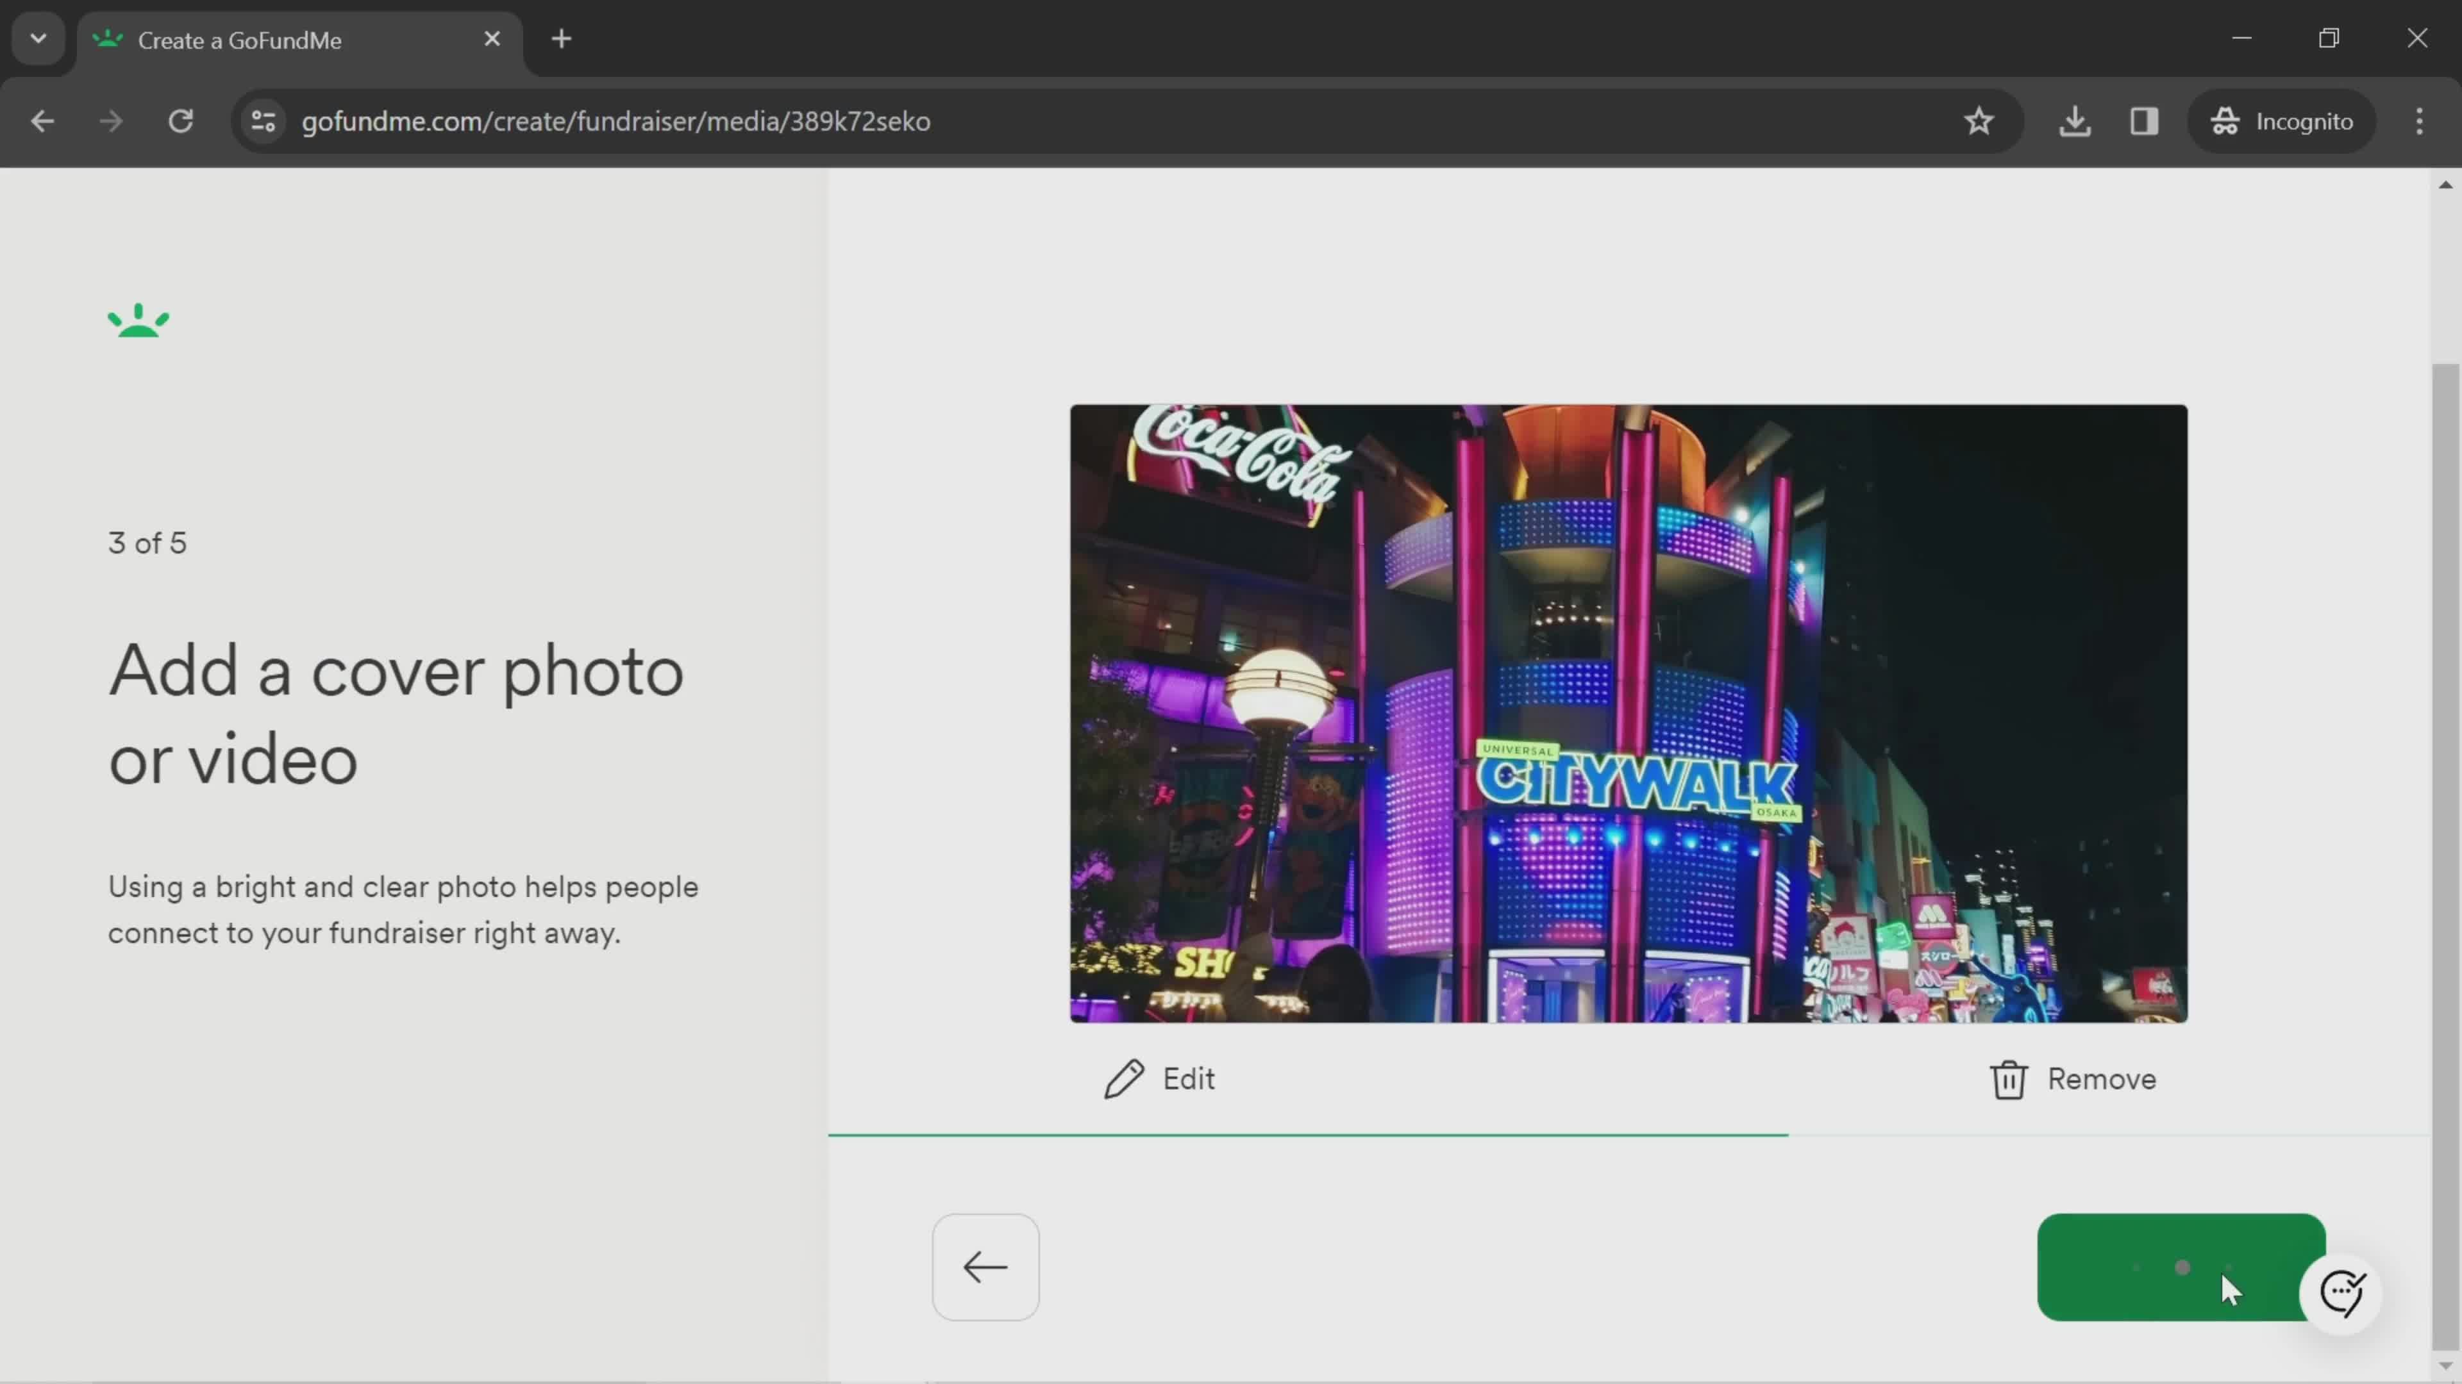Toggle the browser side panel icon
Viewport: 2462px width, 1384px height.
tap(2144, 121)
